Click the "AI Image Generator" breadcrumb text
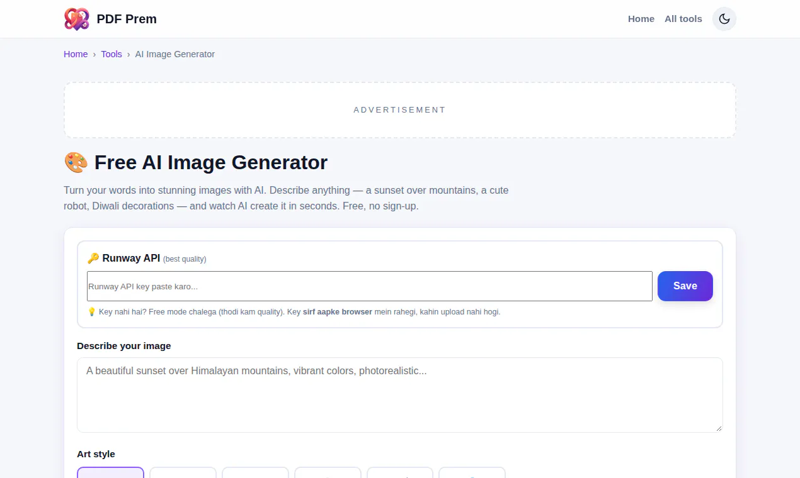 click(x=175, y=54)
